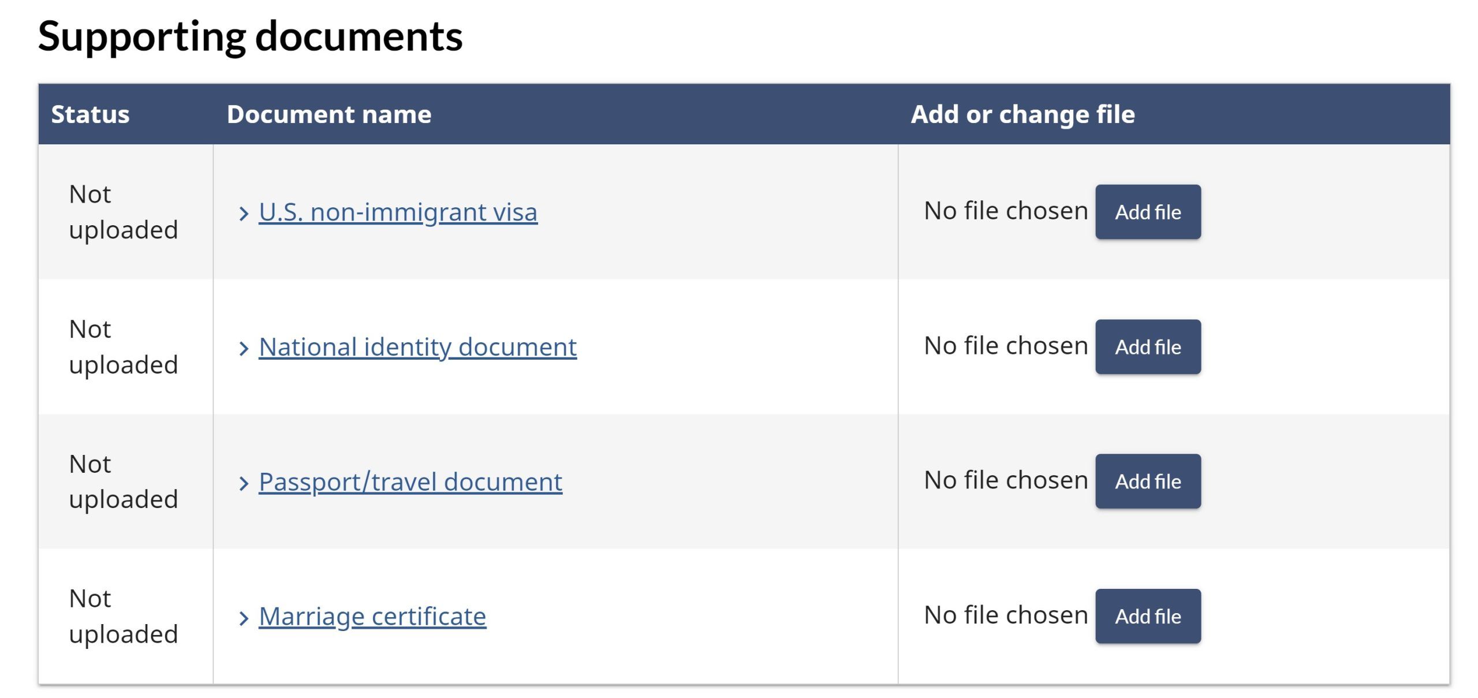The width and height of the screenshot is (1478, 698).
Task: Click 'No file chosen' in the visa row
Action: coord(1006,211)
